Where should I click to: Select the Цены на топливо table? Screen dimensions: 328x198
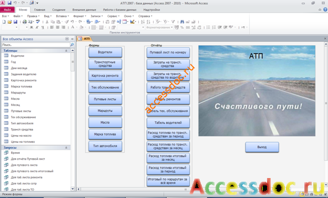(23, 142)
